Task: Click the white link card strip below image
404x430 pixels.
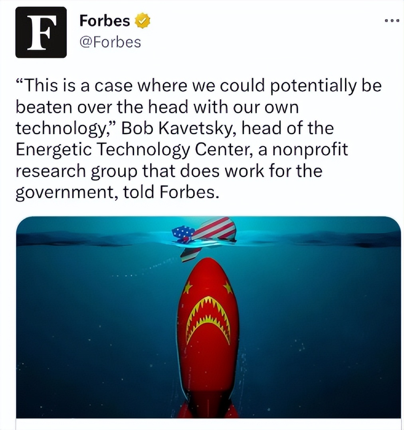Action: pyautogui.click(x=208, y=424)
